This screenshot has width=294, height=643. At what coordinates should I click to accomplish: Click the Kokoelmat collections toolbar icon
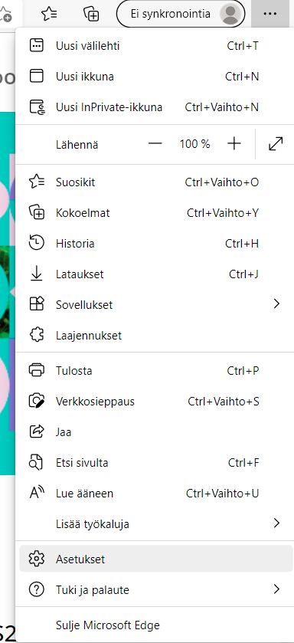click(91, 14)
